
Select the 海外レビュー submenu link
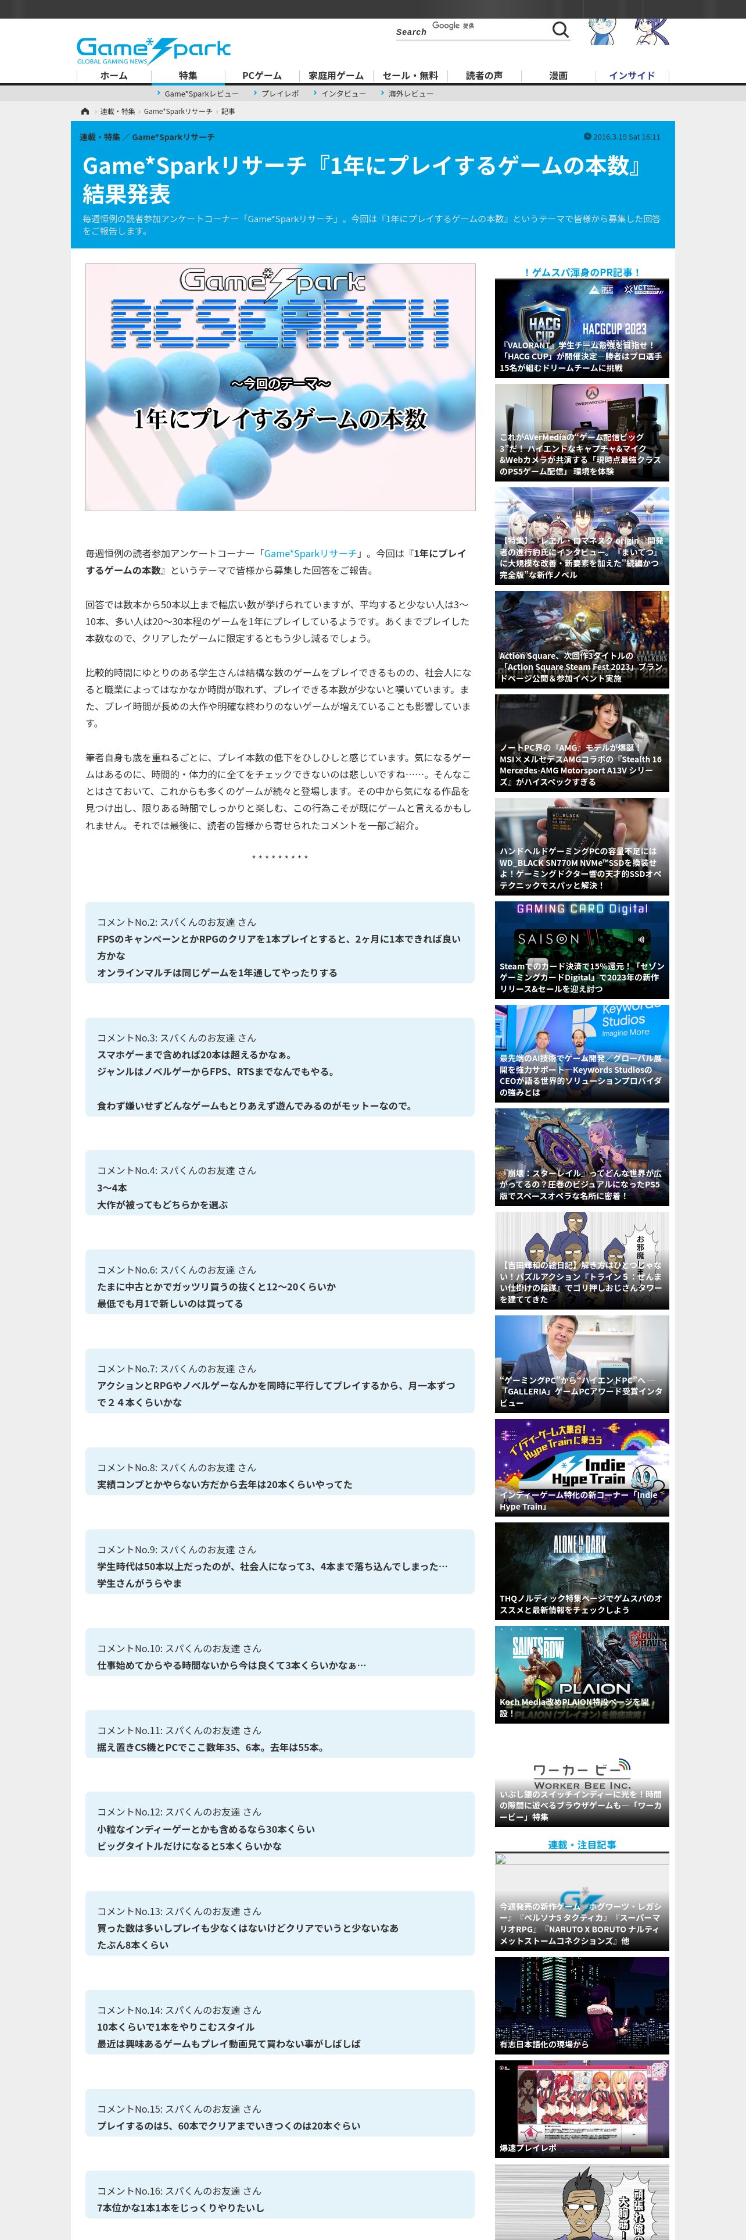410,94
